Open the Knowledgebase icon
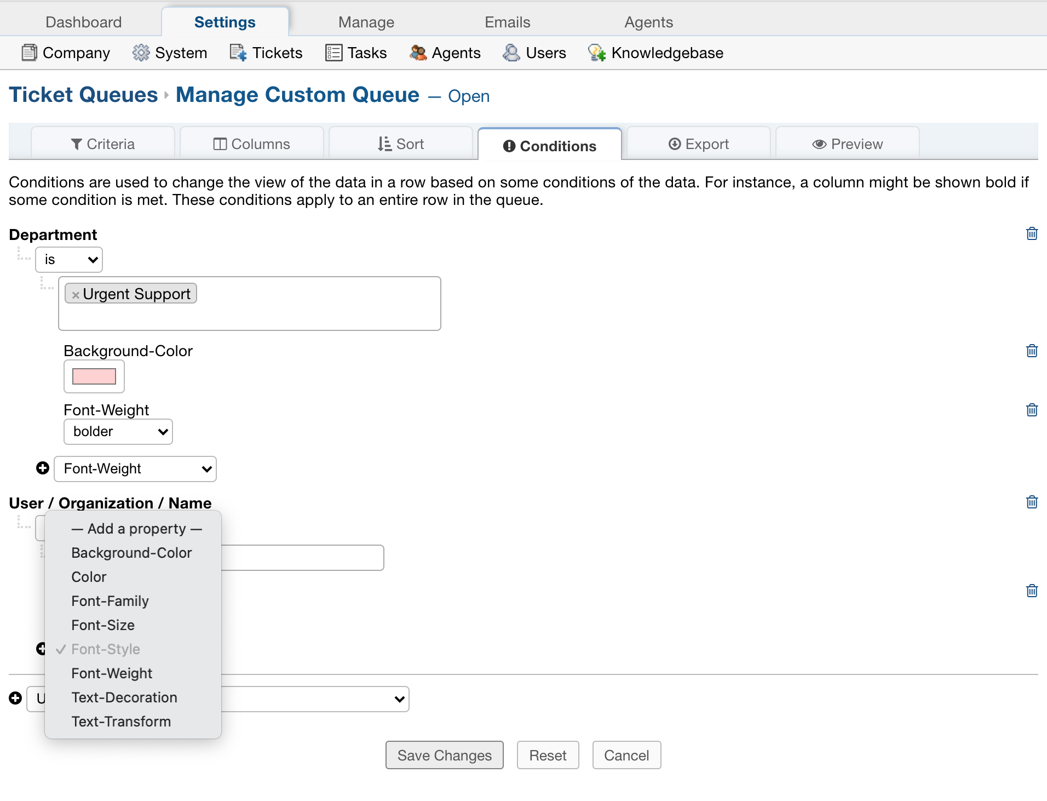The width and height of the screenshot is (1047, 801). coord(597,53)
